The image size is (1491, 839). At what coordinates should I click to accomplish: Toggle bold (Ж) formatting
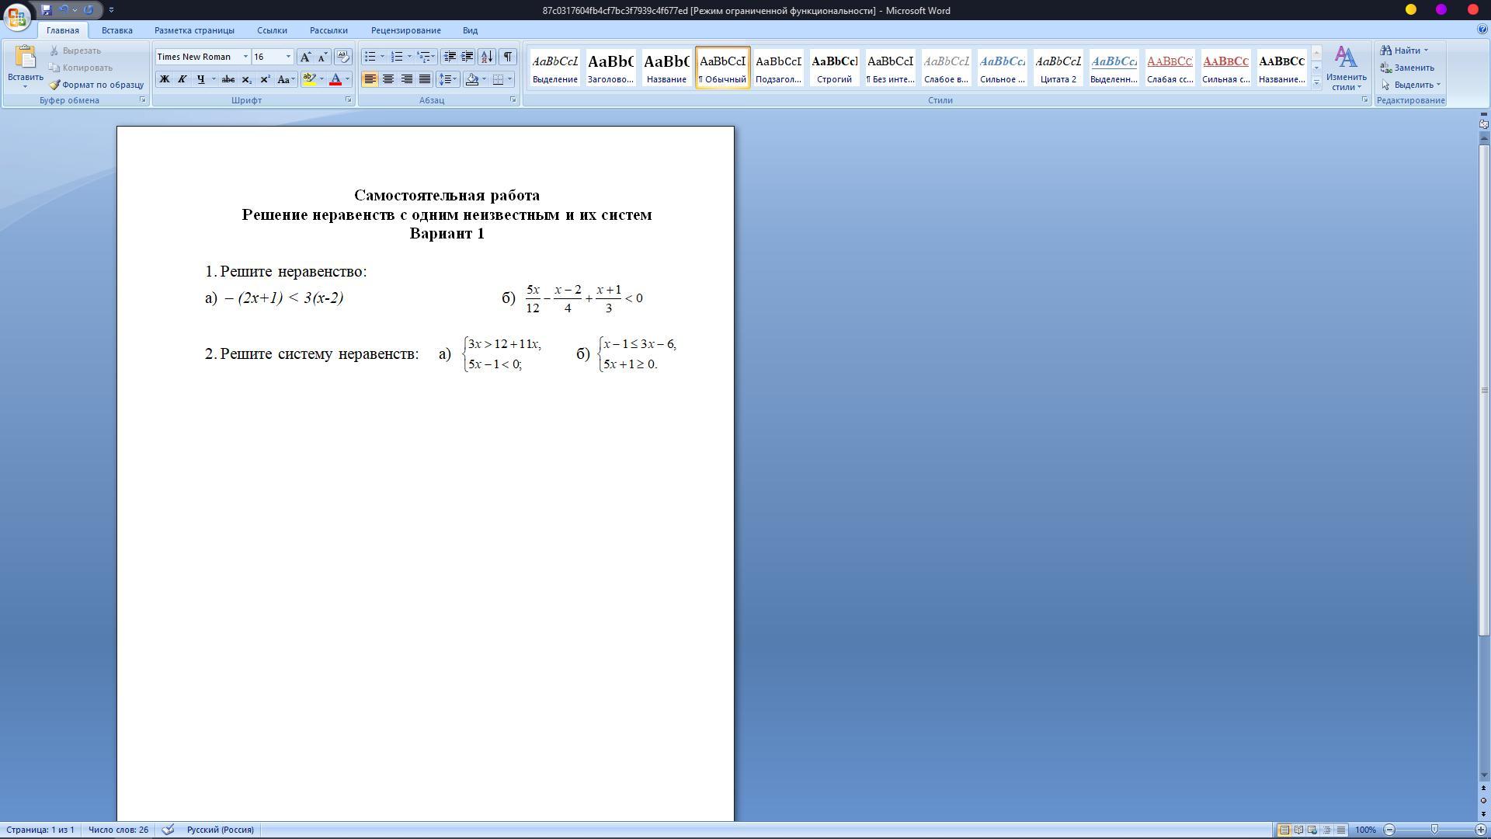point(164,79)
